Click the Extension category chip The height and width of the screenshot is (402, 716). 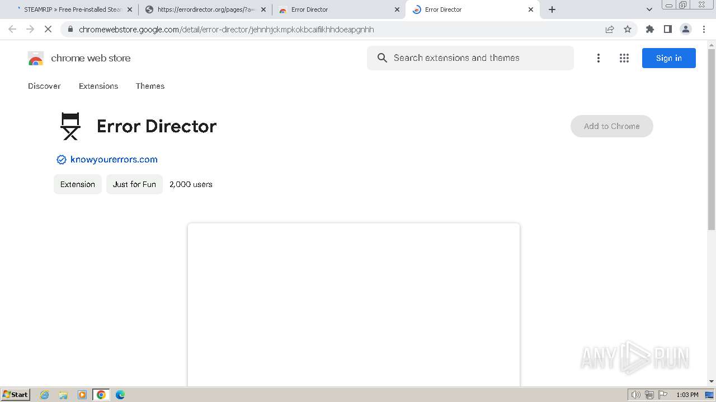78,184
